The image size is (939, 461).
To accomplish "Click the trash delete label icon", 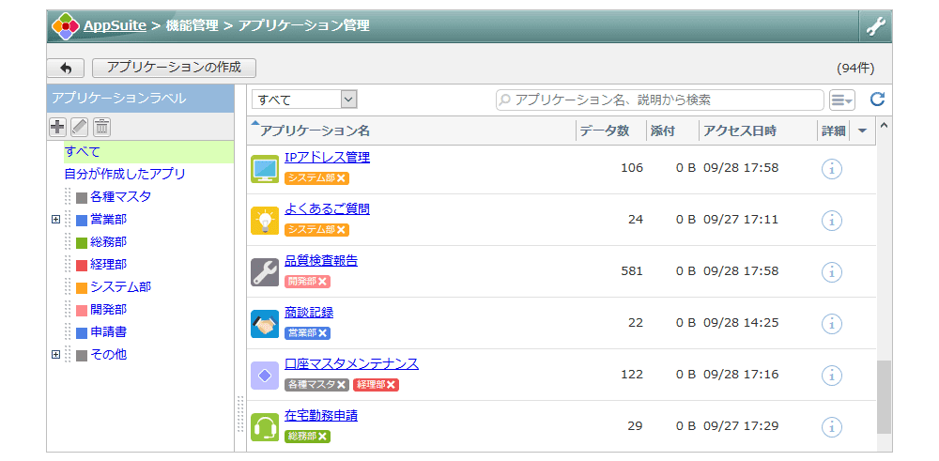I will (101, 128).
